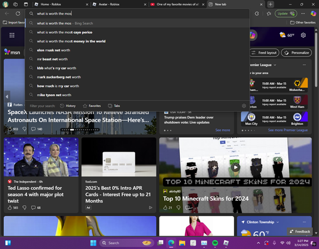
Task: Filter search by History
Action: point(68,106)
